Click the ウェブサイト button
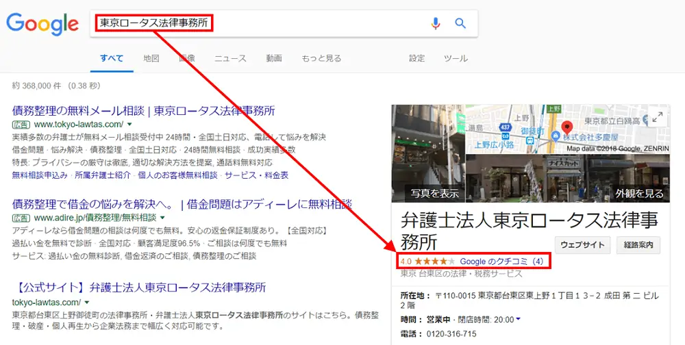 click(582, 245)
